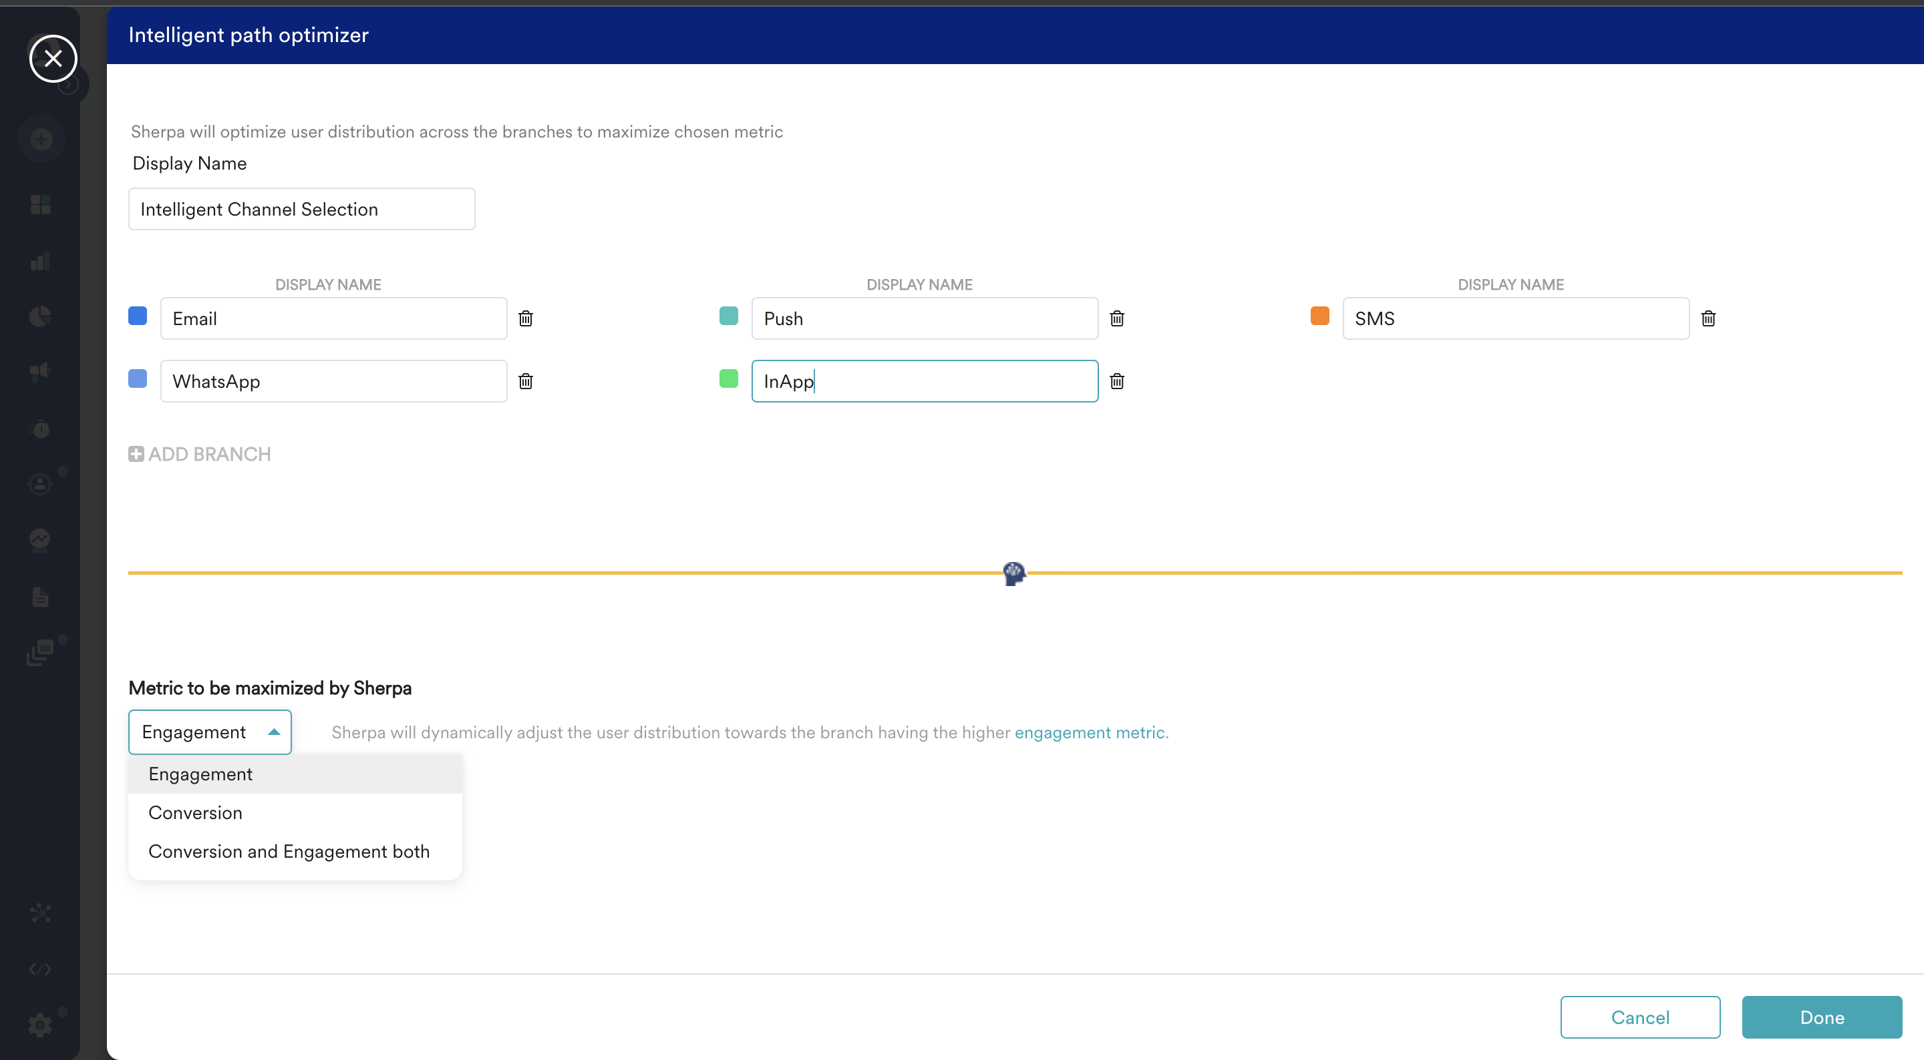Select Engagement from the metric list
1924x1060 pixels.
click(x=201, y=774)
